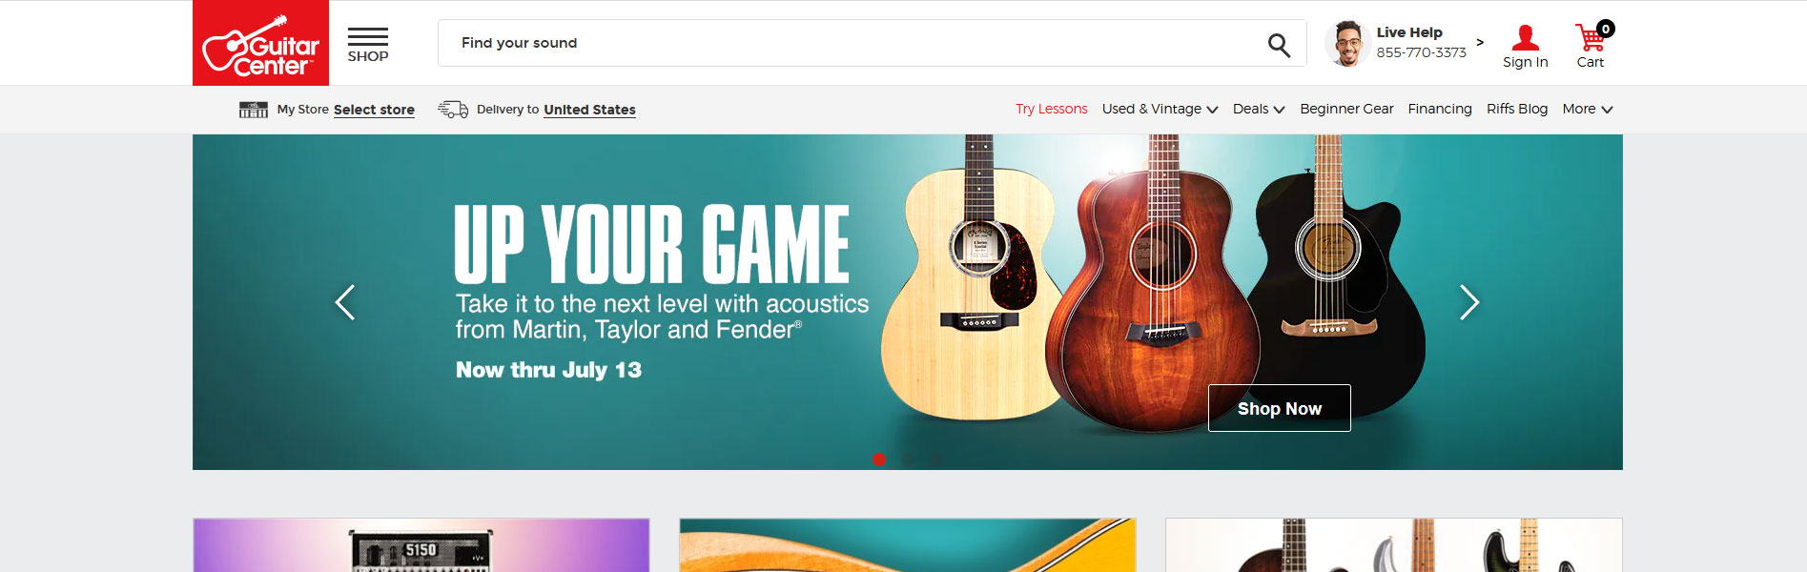Image resolution: width=1807 pixels, height=572 pixels.
Task: Click the delivery truck icon
Action: click(x=453, y=110)
